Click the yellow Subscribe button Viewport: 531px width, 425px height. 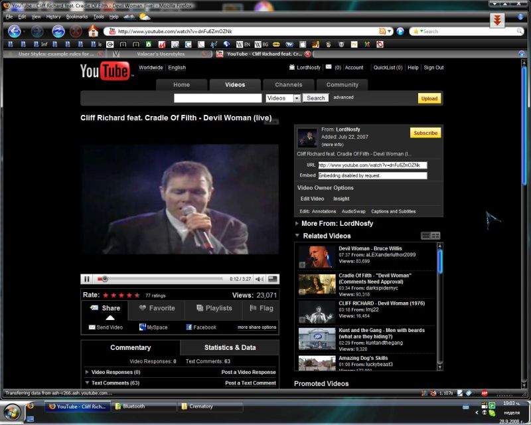tap(425, 133)
